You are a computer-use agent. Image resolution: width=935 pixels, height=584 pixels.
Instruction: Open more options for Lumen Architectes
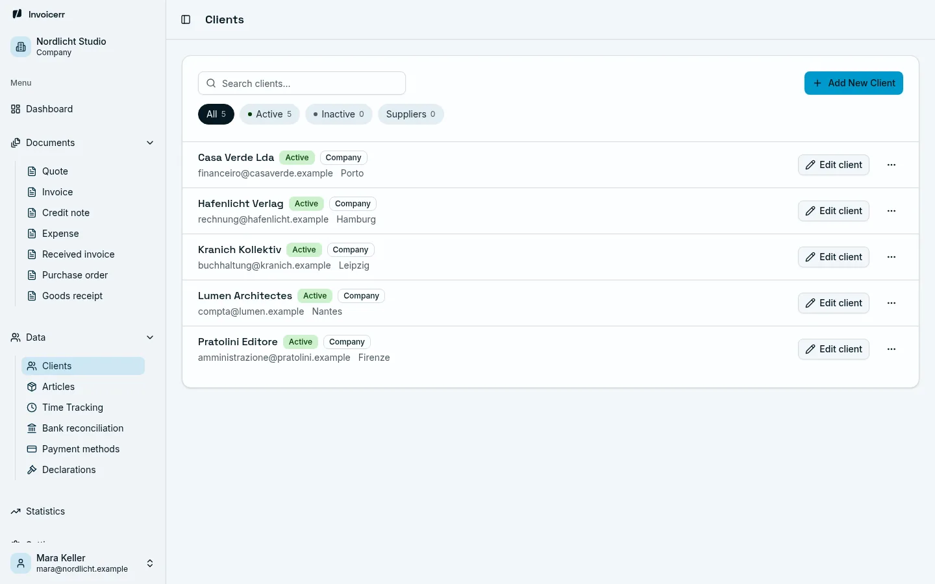(x=891, y=303)
